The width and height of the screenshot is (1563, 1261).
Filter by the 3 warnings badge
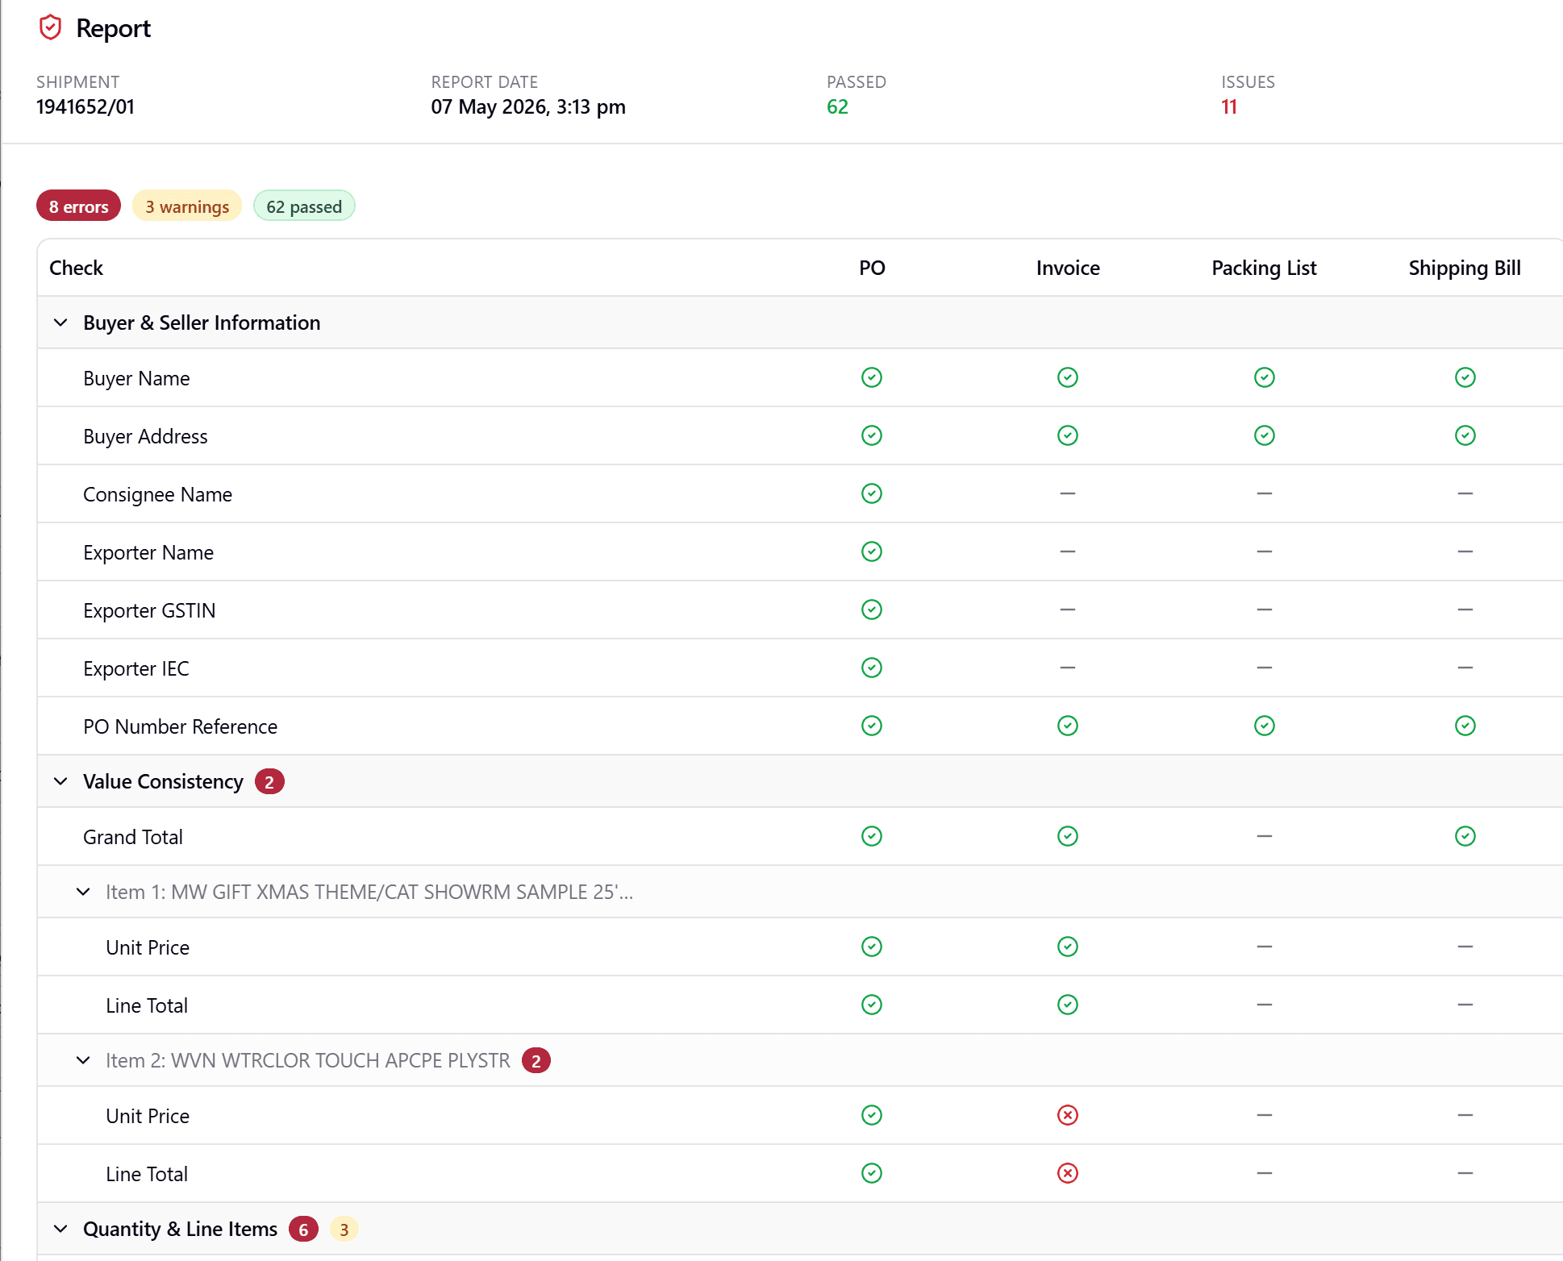[187, 206]
